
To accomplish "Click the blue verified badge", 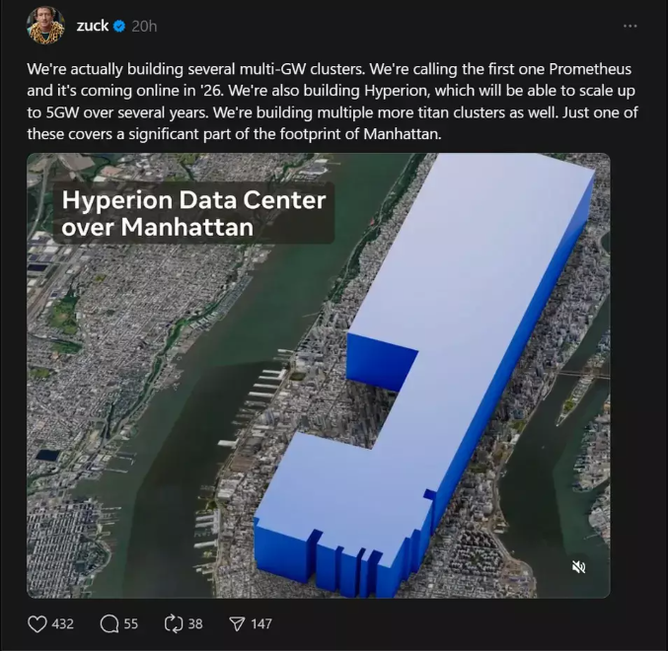I will pyautogui.click(x=119, y=27).
